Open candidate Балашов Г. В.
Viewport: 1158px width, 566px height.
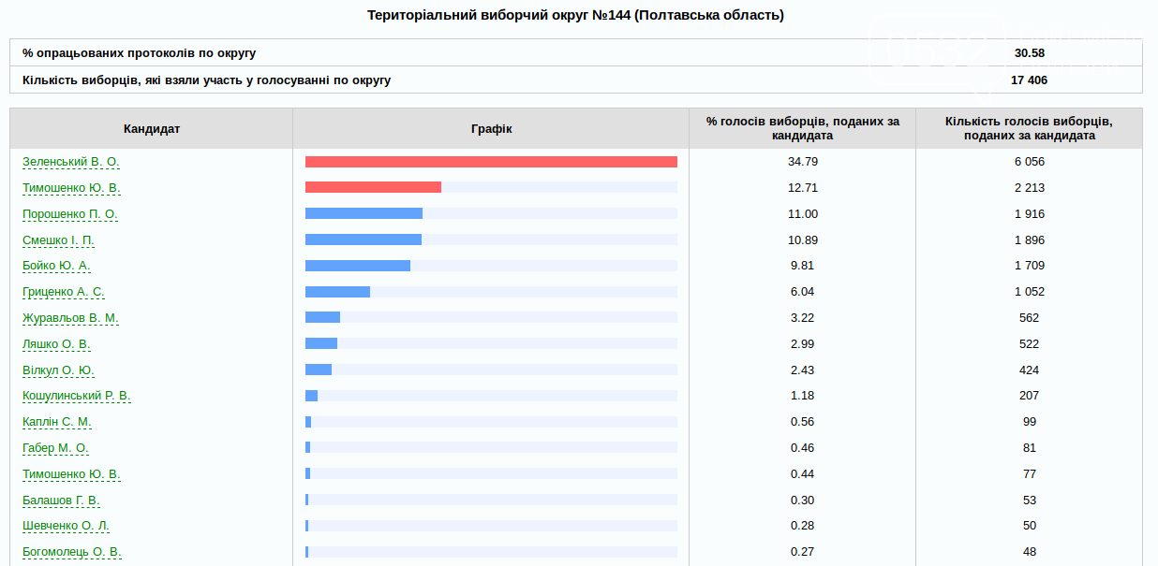pos(61,501)
